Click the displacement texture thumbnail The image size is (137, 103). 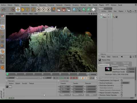[108, 69]
